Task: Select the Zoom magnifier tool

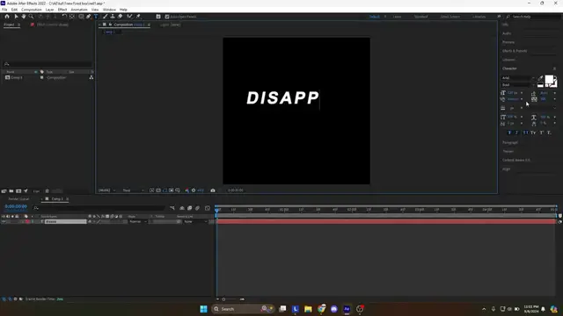Action: pyautogui.click(x=32, y=17)
